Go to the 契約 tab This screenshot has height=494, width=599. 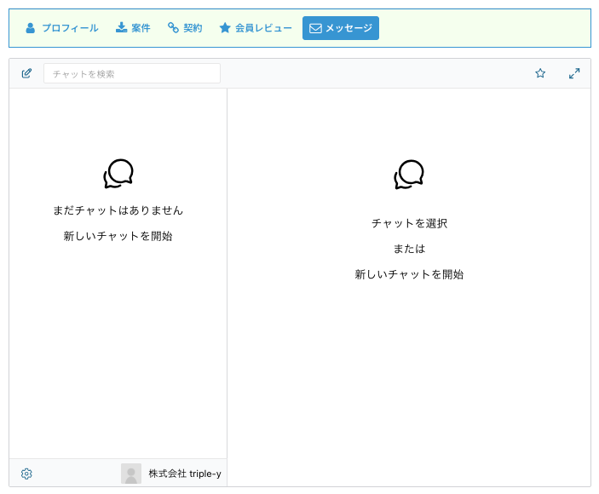pos(193,28)
